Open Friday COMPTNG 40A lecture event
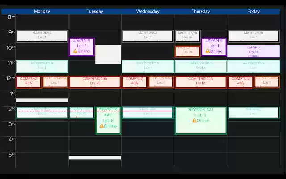Screen dimensions: 286x179 coord(240,82)
